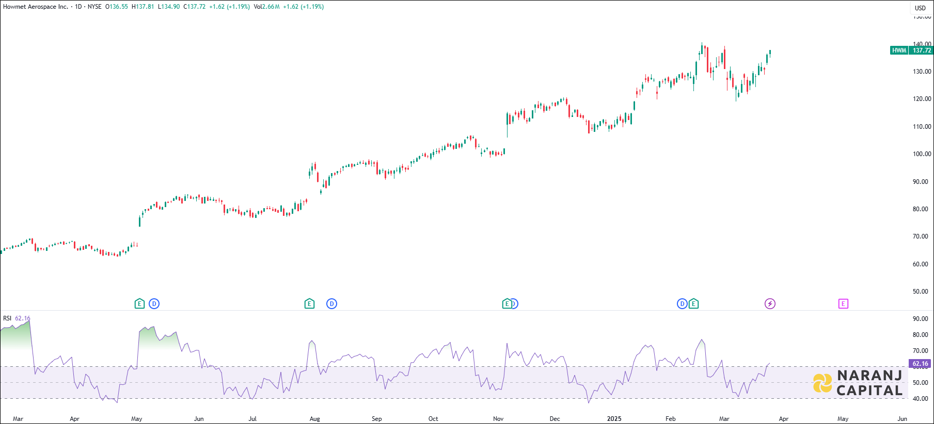
Task: Click the green earnings E marker near May 2024
Action: click(x=139, y=303)
